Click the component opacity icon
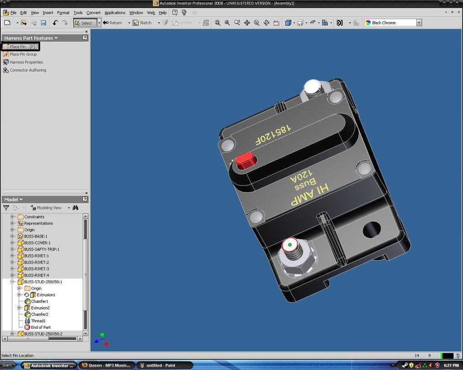Screen dimensions: 463x370 325,23
